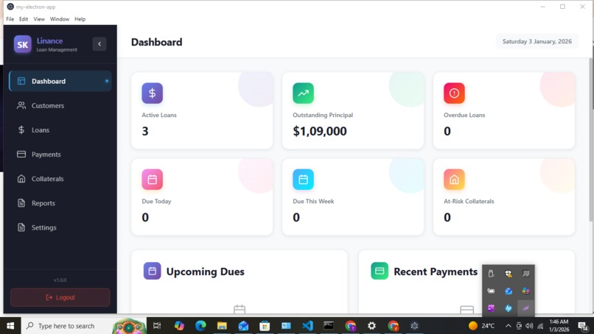The width and height of the screenshot is (594, 334).
Task: Open the Edit menu
Action: (x=24, y=19)
